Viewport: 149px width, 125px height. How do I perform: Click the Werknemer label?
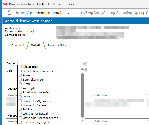[x=13, y=28]
